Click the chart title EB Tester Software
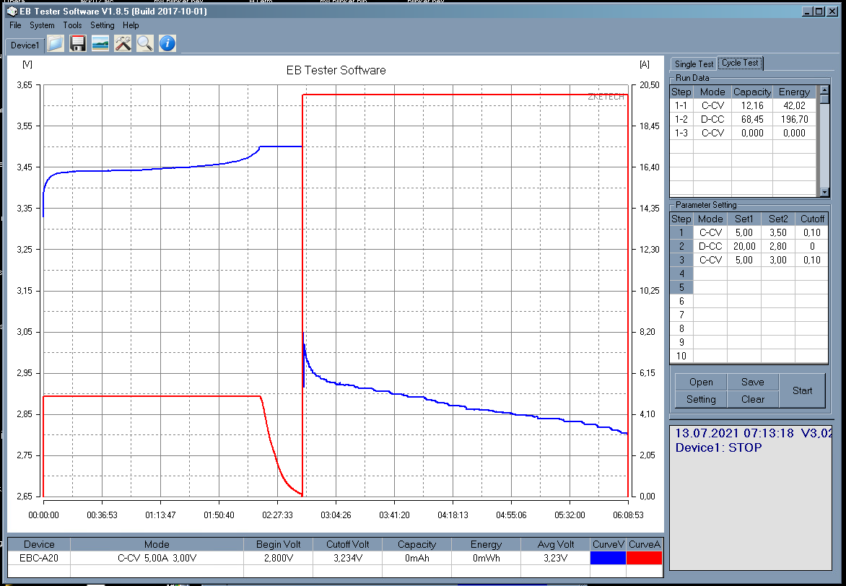Viewport: 846px width, 586px height. click(336, 70)
